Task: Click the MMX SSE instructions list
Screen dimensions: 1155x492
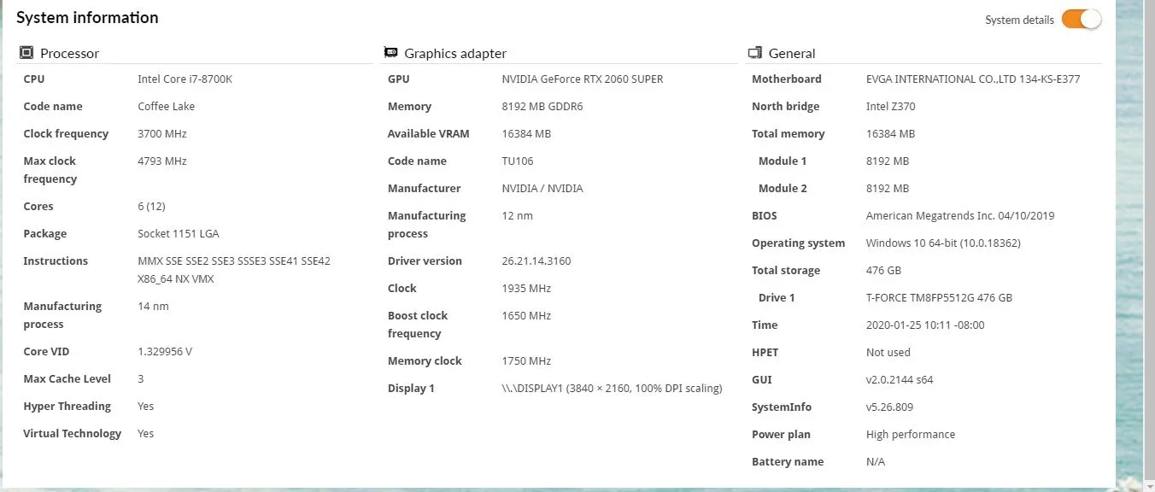Action: pyautogui.click(x=234, y=270)
